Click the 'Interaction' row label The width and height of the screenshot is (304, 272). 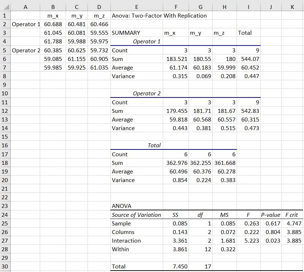pyautogui.click(x=126, y=240)
